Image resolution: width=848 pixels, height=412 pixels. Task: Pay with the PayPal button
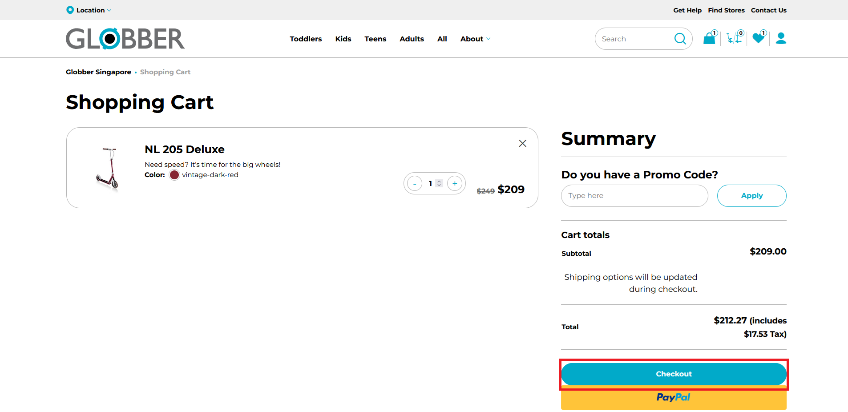click(674, 398)
